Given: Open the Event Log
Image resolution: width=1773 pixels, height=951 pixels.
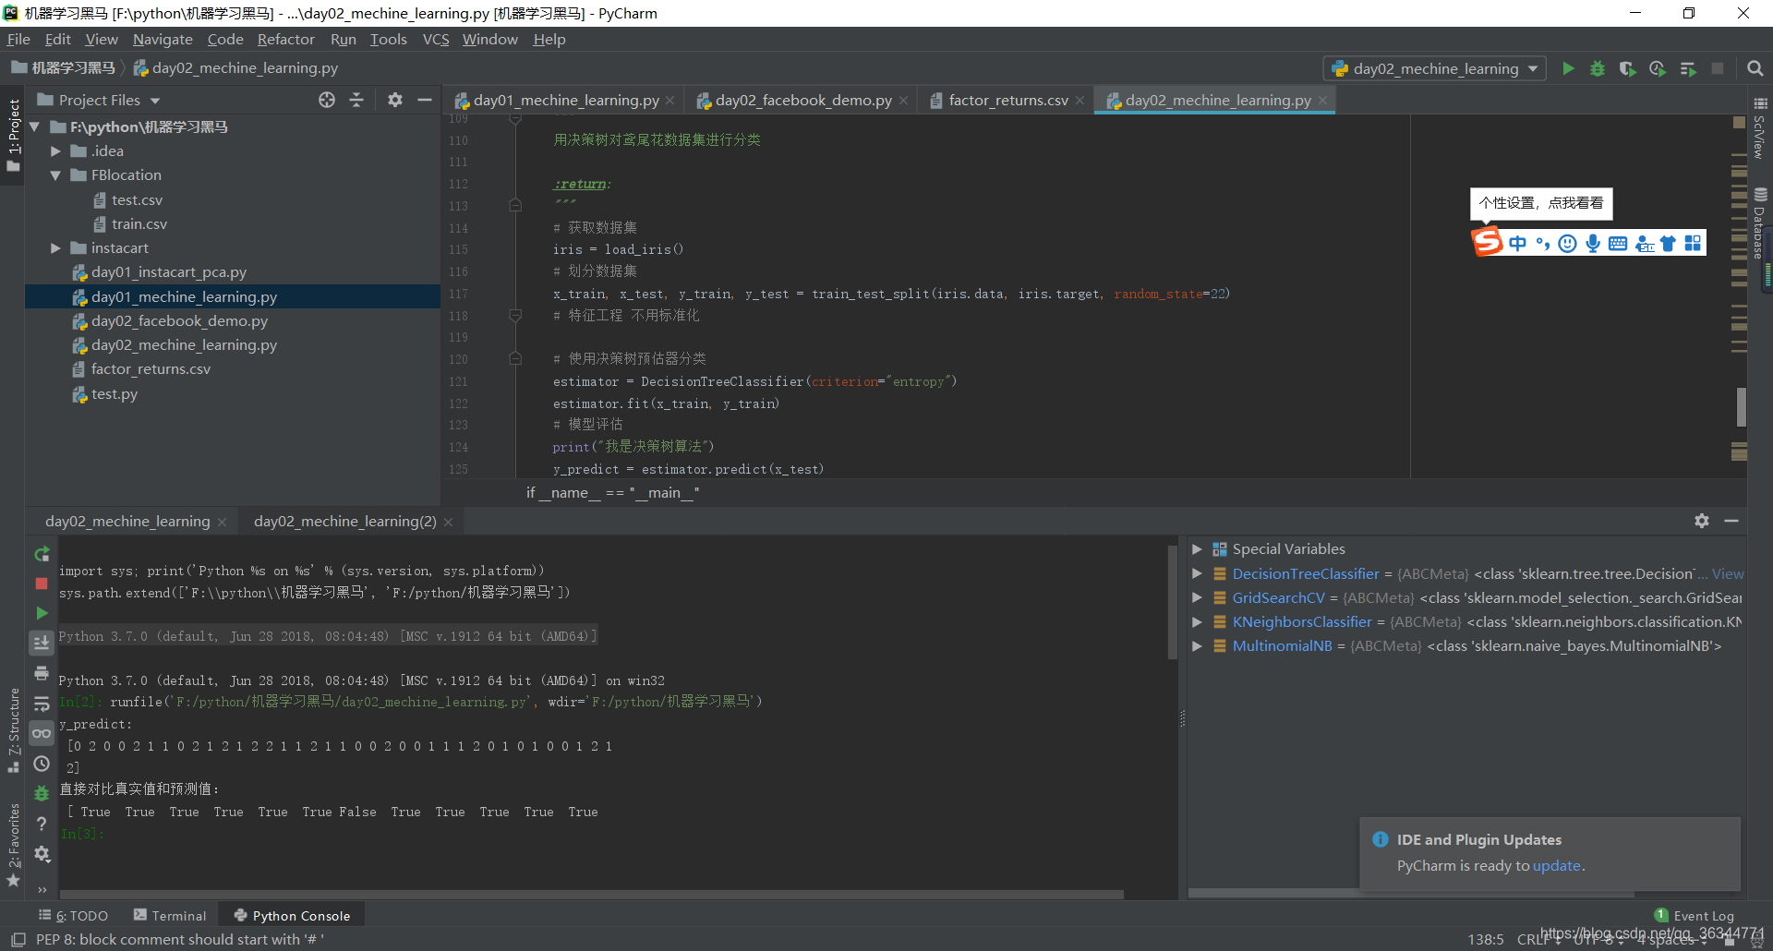Looking at the screenshot, I should coord(1695,915).
